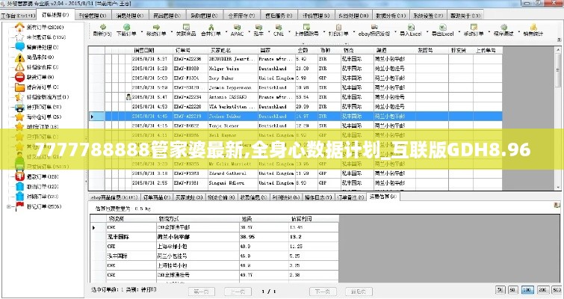564x299 pixels.
Task: Set page size to 50
Action: point(513,289)
